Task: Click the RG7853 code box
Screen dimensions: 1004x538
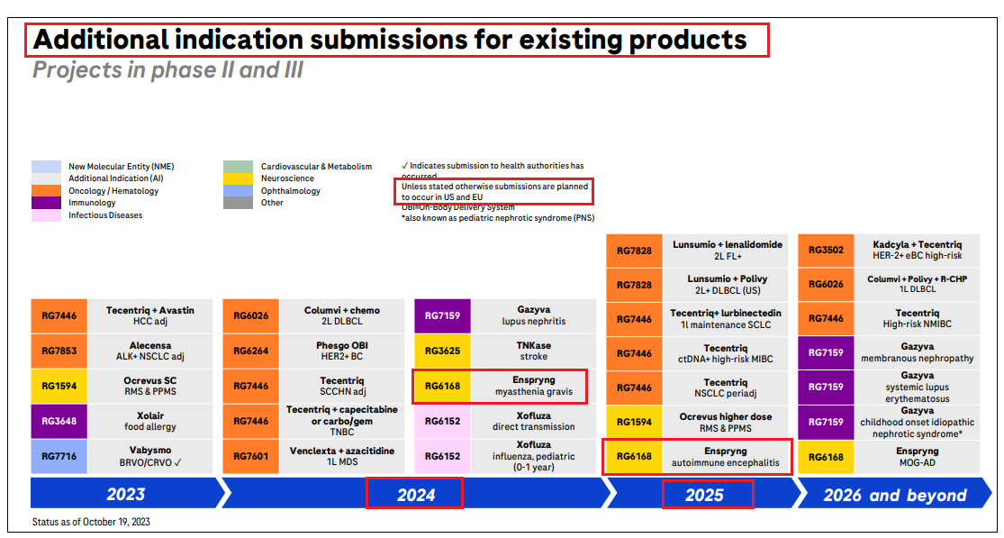Action: point(60,351)
